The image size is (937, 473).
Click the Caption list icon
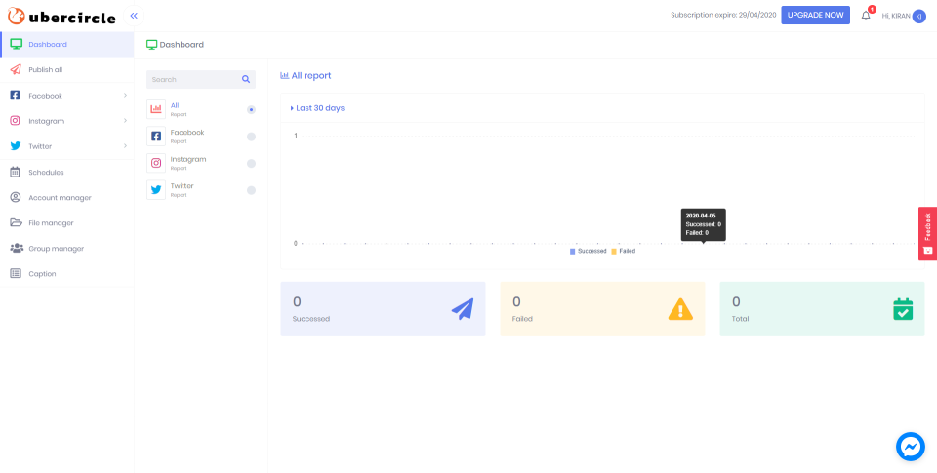tap(17, 273)
